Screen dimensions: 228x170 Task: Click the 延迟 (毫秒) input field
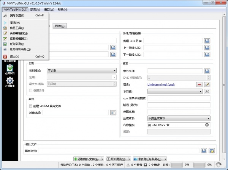pyautogui.click(x=179, y=105)
